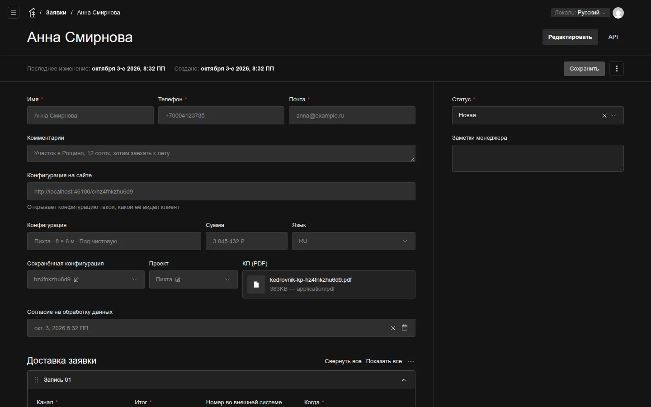651x407 pixels.
Task: Navigate to Заявки breadcrumb
Action: tap(56, 13)
